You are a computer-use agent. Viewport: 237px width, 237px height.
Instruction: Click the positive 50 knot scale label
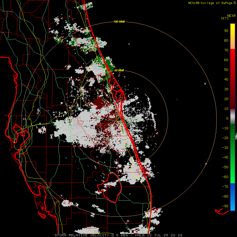pyautogui.click(x=226, y=70)
